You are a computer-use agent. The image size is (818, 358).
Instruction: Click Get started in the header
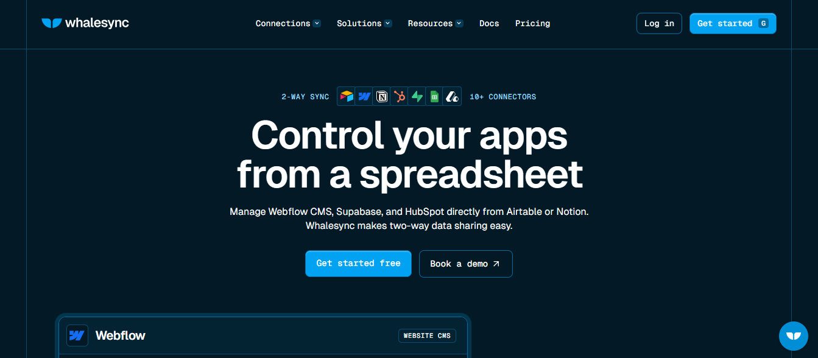click(733, 23)
